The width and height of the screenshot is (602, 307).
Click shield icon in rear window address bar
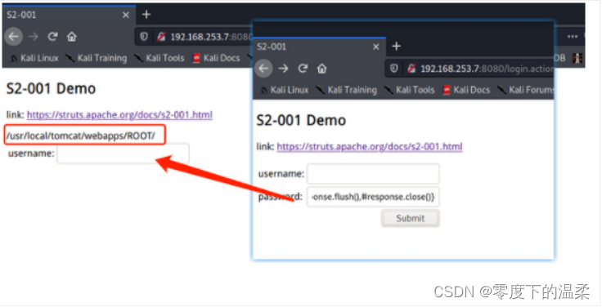[x=144, y=37]
